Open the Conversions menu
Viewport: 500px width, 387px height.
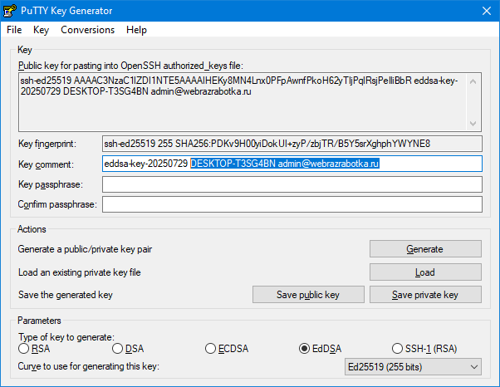coord(87,30)
